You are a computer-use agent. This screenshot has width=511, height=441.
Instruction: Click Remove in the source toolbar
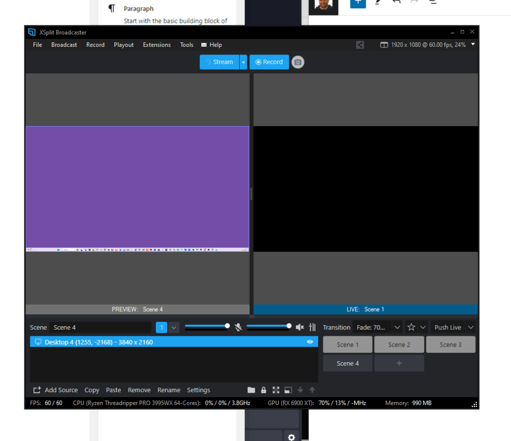[x=139, y=390]
